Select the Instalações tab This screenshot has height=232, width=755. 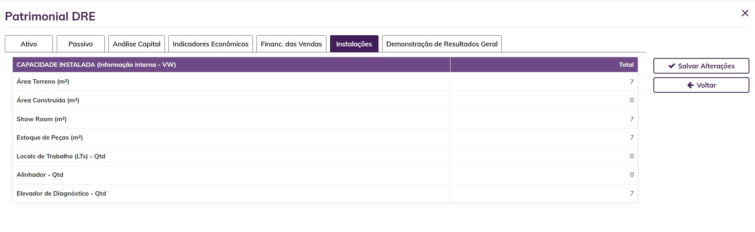tap(354, 44)
